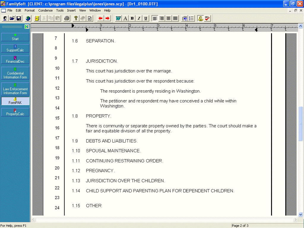Click the W (WordPerfect) toolbar icon
The width and height of the screenshot is (304, 228).
(x=118, y=18)
